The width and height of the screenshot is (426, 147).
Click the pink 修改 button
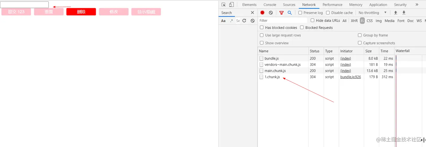click(x=114, y=12)
